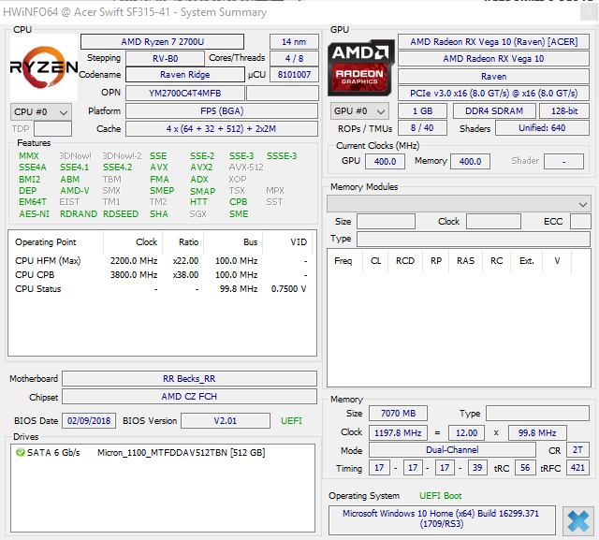Click the Ext. column header
Screen dimensions: 599x540
tap(526, 261)
